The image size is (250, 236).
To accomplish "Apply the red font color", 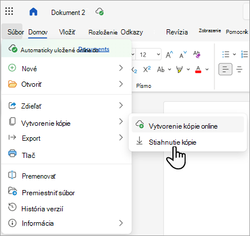I will click(x=198, y=69).
